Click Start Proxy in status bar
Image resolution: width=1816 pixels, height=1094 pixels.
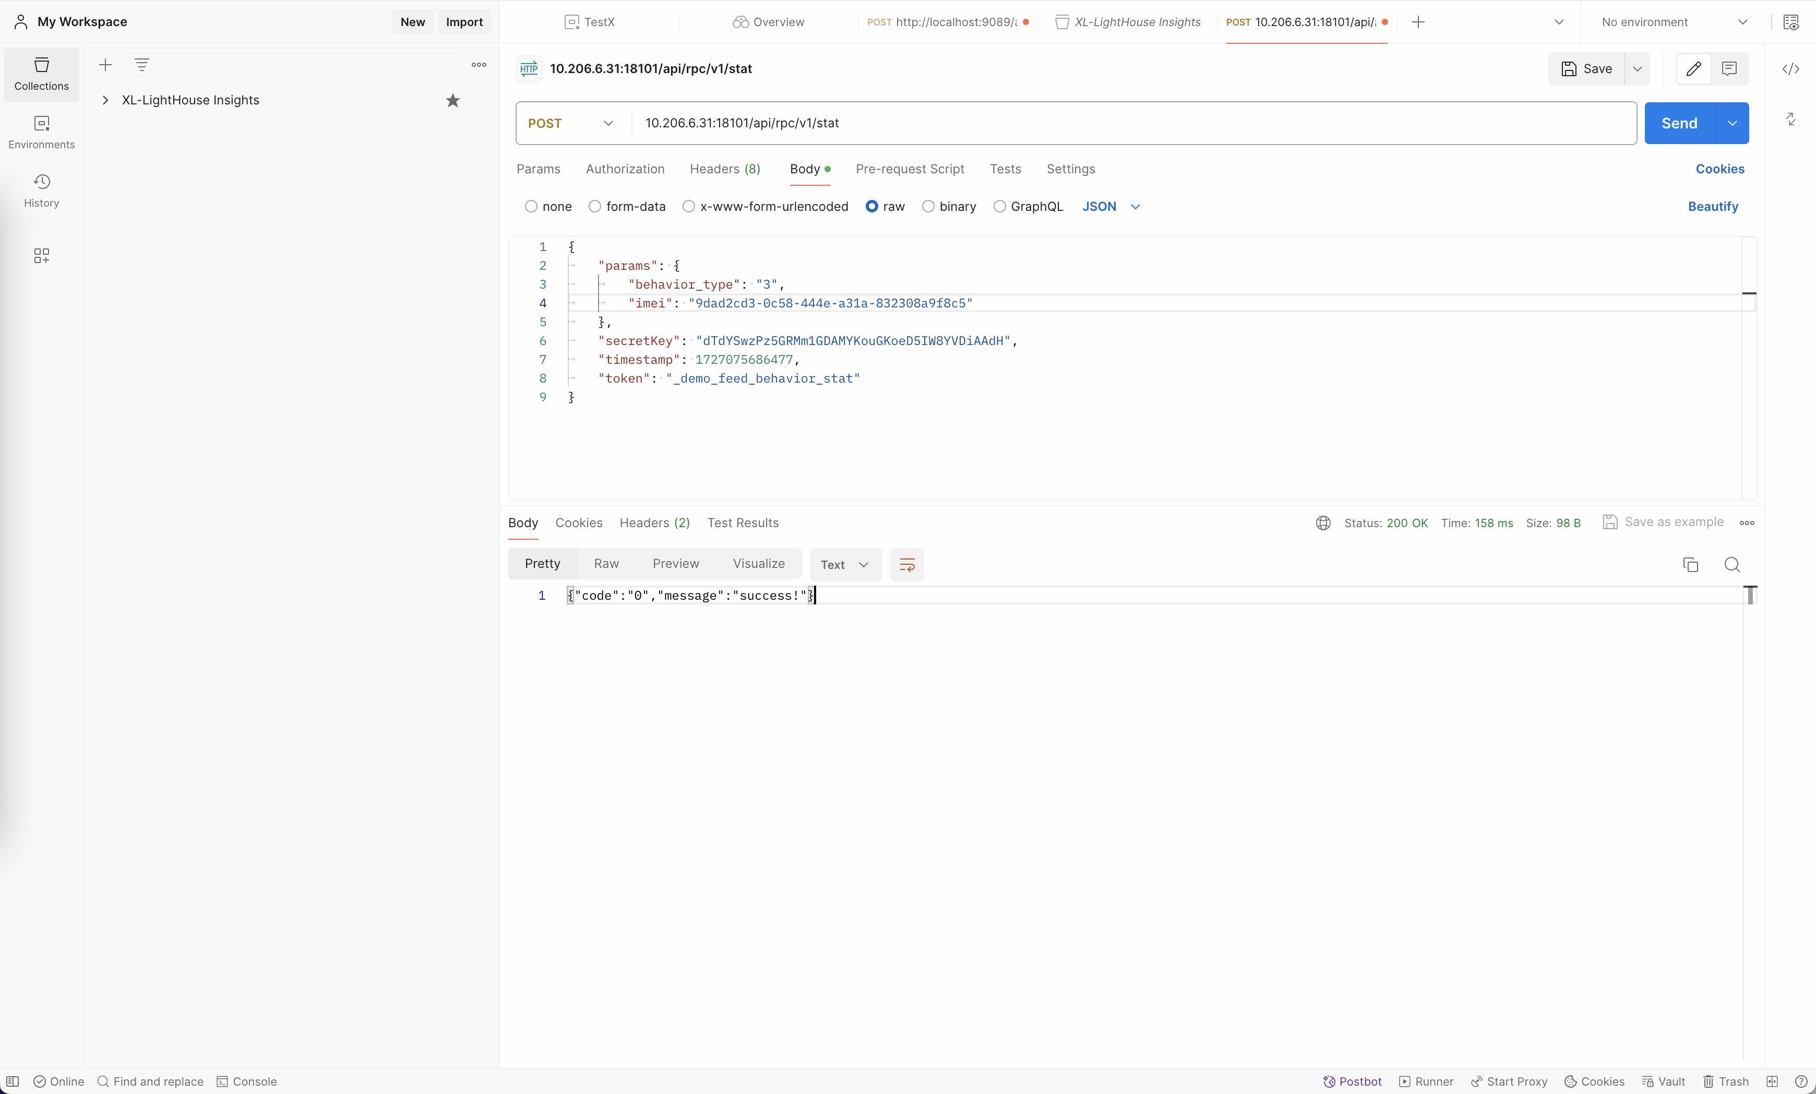[x=1509, y=1081]
